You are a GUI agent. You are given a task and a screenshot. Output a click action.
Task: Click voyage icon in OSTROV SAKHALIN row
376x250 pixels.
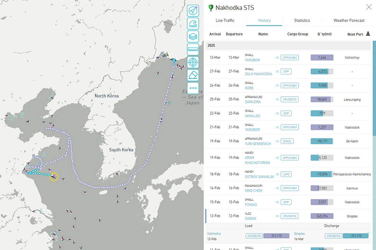277,174
